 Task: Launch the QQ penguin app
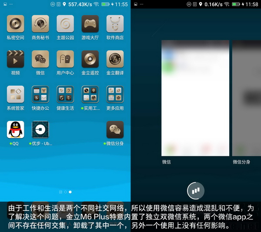[16, 130]
